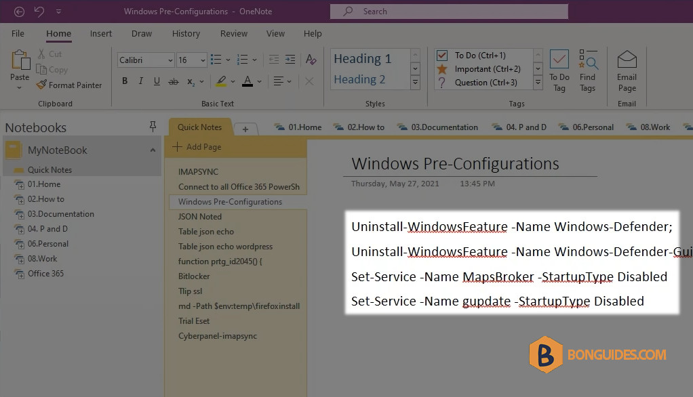Open font color dropdown arrow

259,81
